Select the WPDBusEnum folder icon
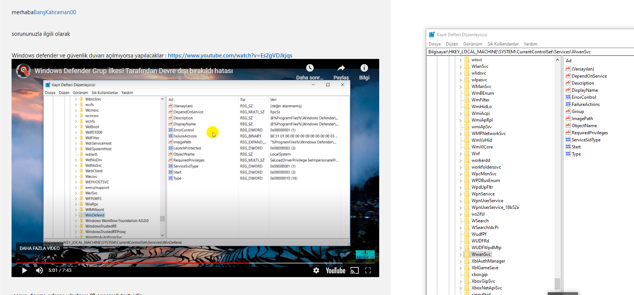The image size is (634, 295). [x=467, y=181]
